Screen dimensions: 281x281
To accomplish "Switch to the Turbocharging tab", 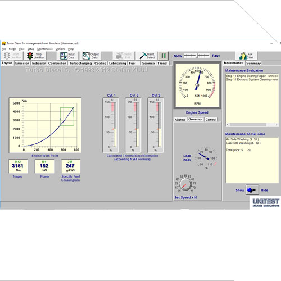I will pos(80,63).
